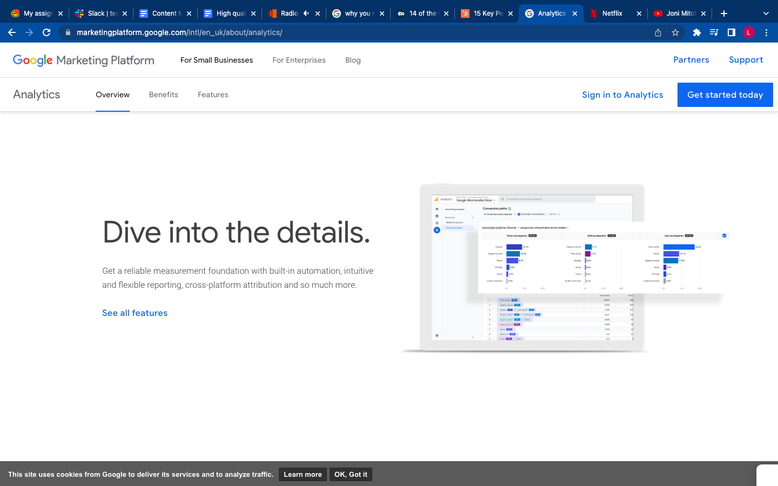The image size is (778, 486).
Task: Select the Features tab
Action: pos(213,94)
